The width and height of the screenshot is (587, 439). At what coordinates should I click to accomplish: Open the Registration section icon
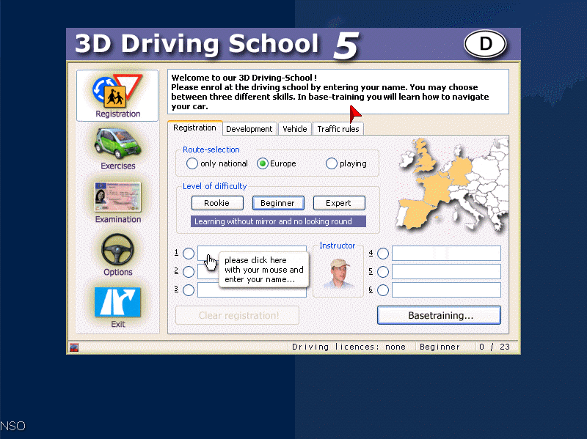(117, 95)
